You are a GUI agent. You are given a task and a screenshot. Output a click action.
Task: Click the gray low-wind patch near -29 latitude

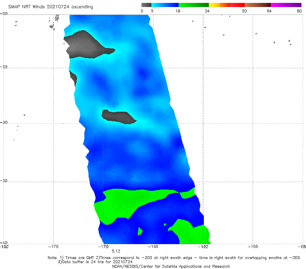(118, 117)
